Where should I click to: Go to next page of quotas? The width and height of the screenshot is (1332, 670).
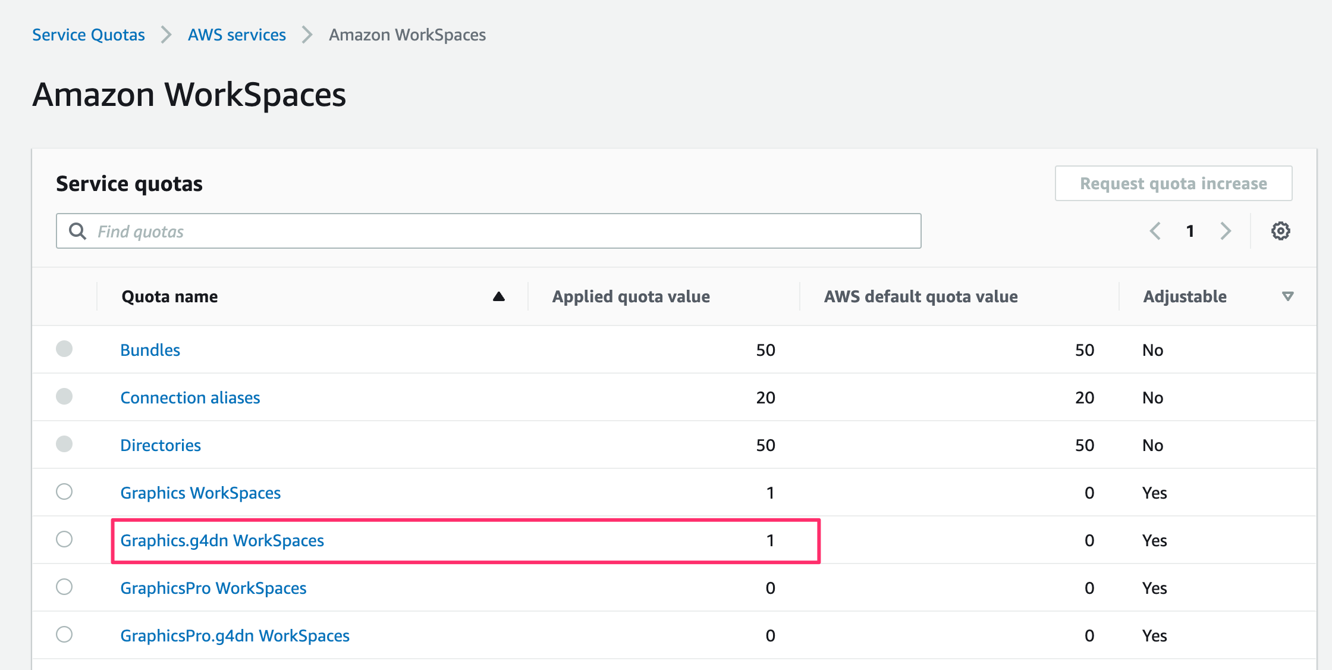click(1226, 231)
